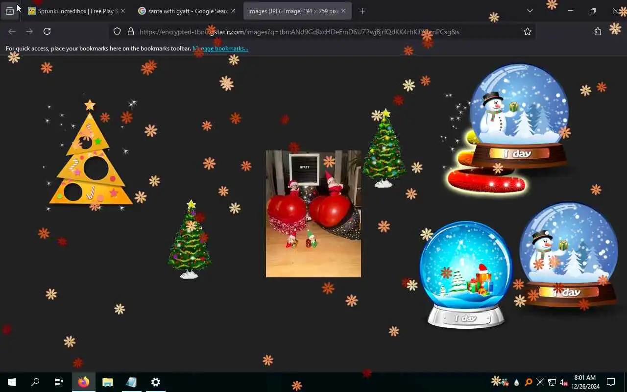This screenshot has height=392, width=627.
Task: Open the tracking protection shield panel
Action: tap(117, 31)
